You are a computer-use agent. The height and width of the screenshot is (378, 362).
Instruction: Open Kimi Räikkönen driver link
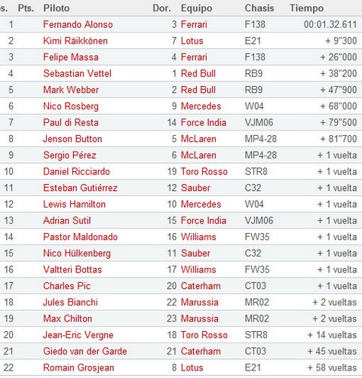pos(75,41)
